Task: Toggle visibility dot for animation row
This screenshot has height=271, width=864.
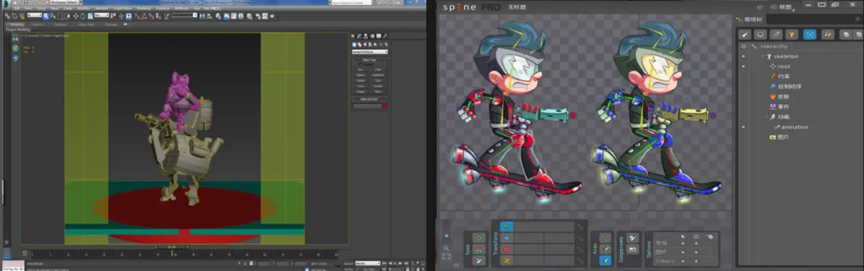Action: [743, 127]
